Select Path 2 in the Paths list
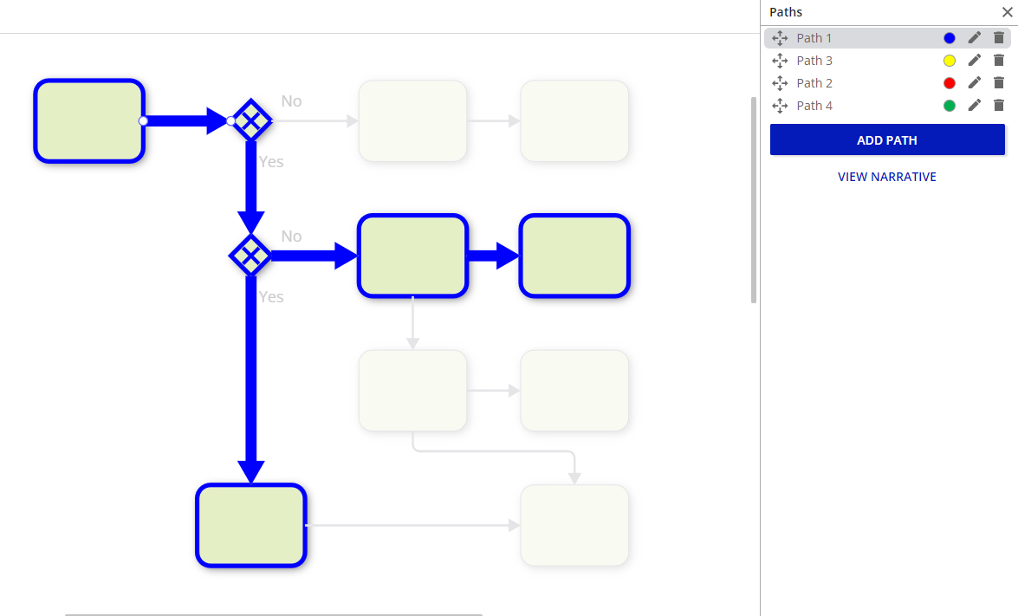 pos(814,83)
